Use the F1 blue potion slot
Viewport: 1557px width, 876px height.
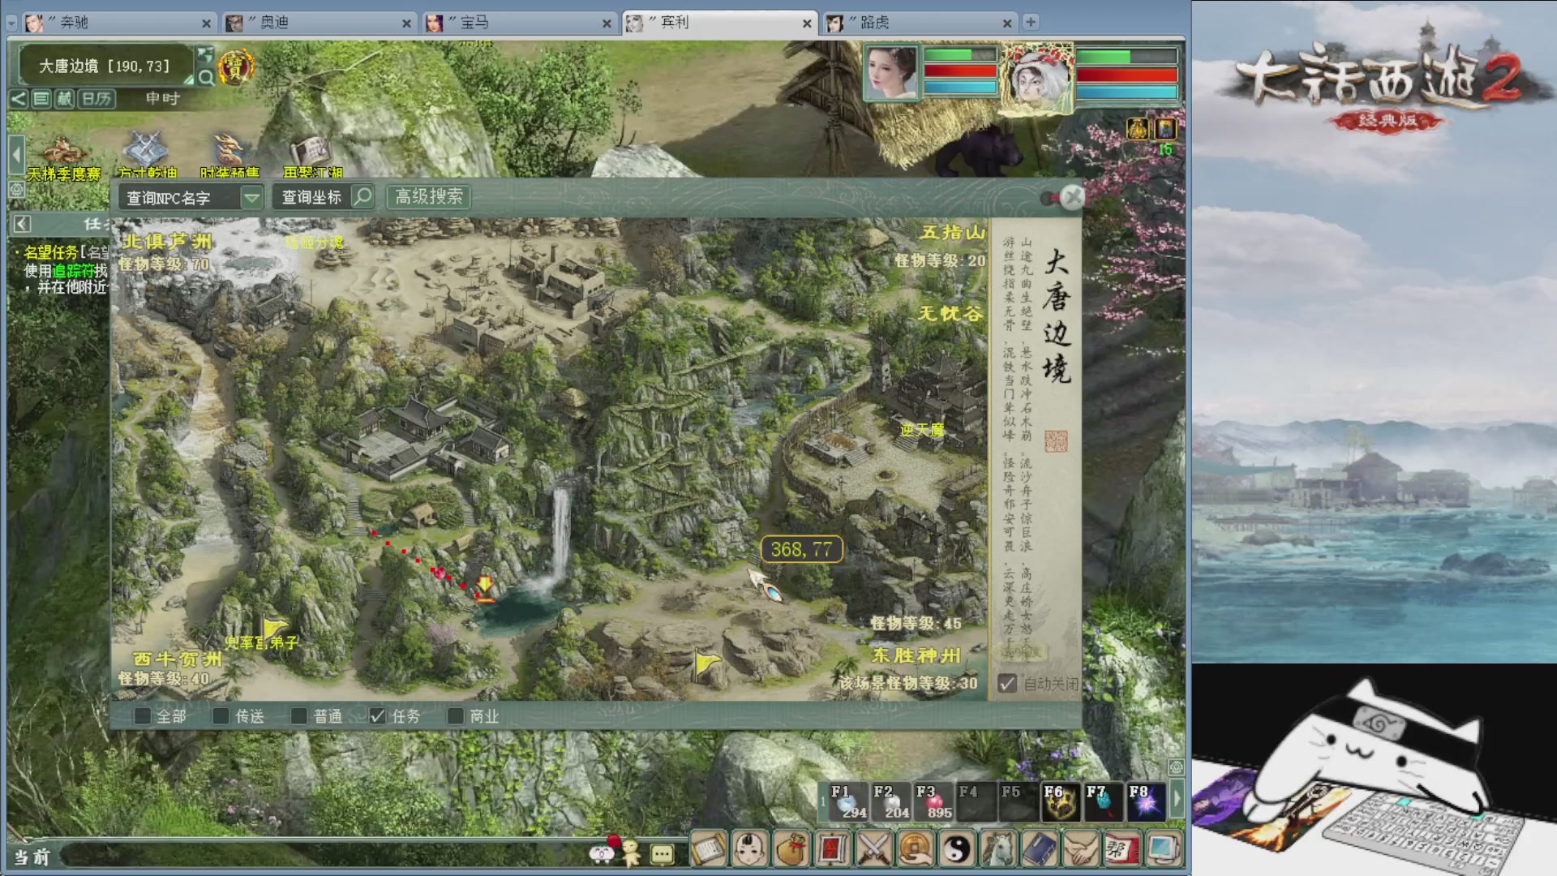[848, 801]
